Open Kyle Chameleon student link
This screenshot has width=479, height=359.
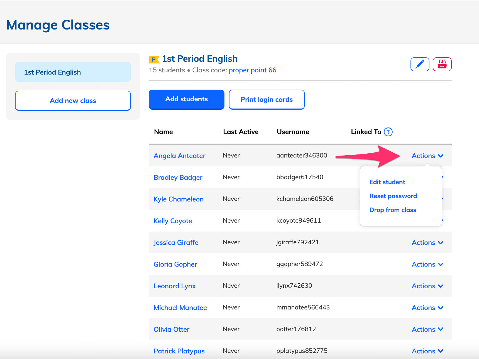click(x=179, y=199)
